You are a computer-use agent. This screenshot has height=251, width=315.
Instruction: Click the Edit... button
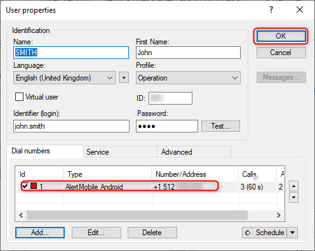click(x=97, y=233)
